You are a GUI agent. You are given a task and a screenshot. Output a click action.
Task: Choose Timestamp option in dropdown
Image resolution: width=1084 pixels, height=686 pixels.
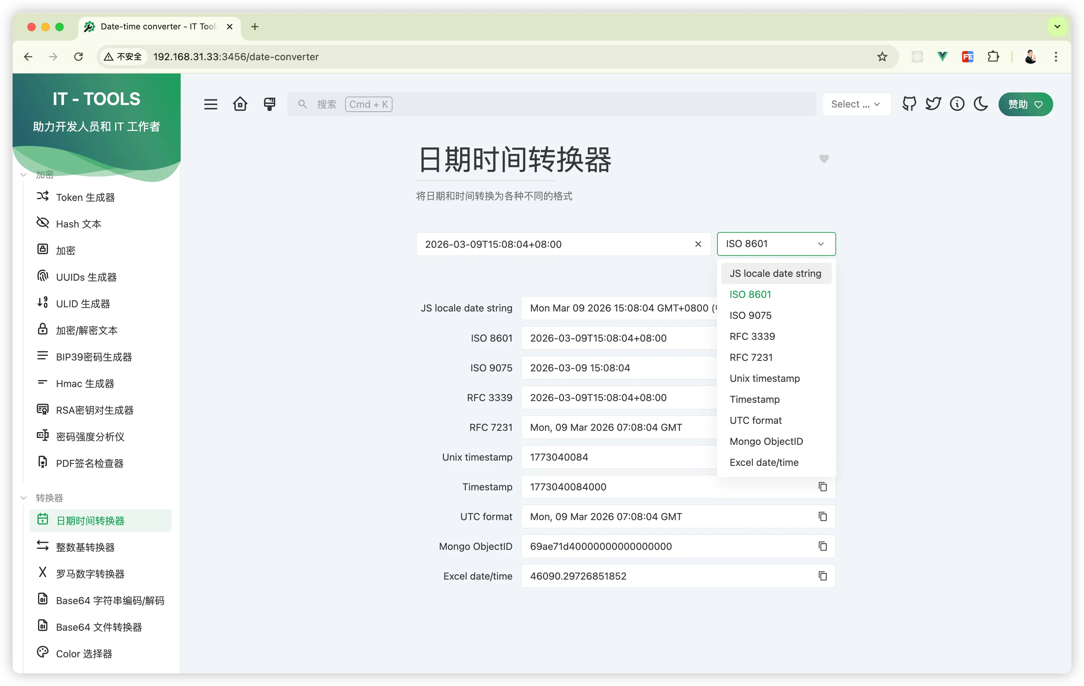(776, 399)
